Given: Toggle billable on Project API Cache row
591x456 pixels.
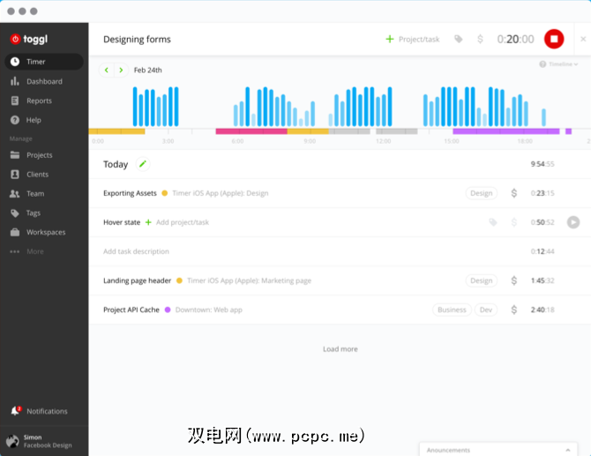Looking at the screenshot, I should tap(513, 310).
